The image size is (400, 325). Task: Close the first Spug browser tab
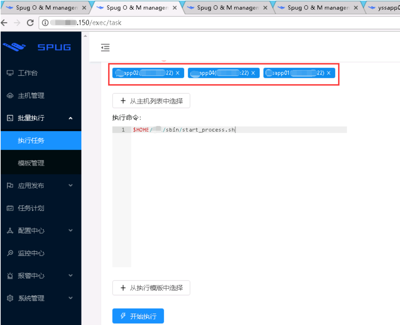tap(84, 8)
